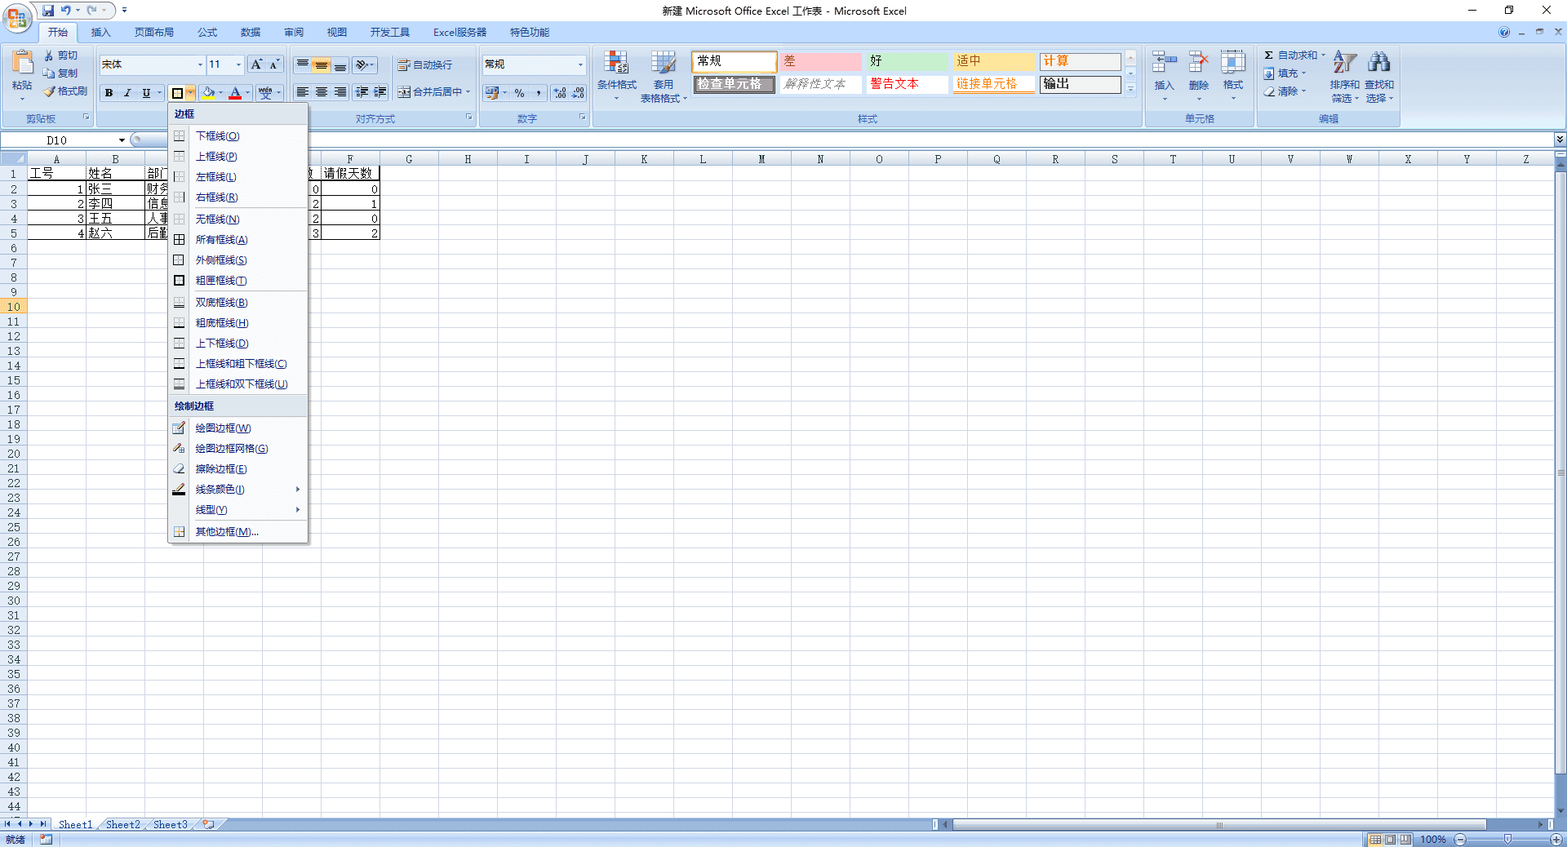Click center horizontal alignment icon
Image resolution: width=1567 pixels, height=847 pixels.
pos(322,92)
